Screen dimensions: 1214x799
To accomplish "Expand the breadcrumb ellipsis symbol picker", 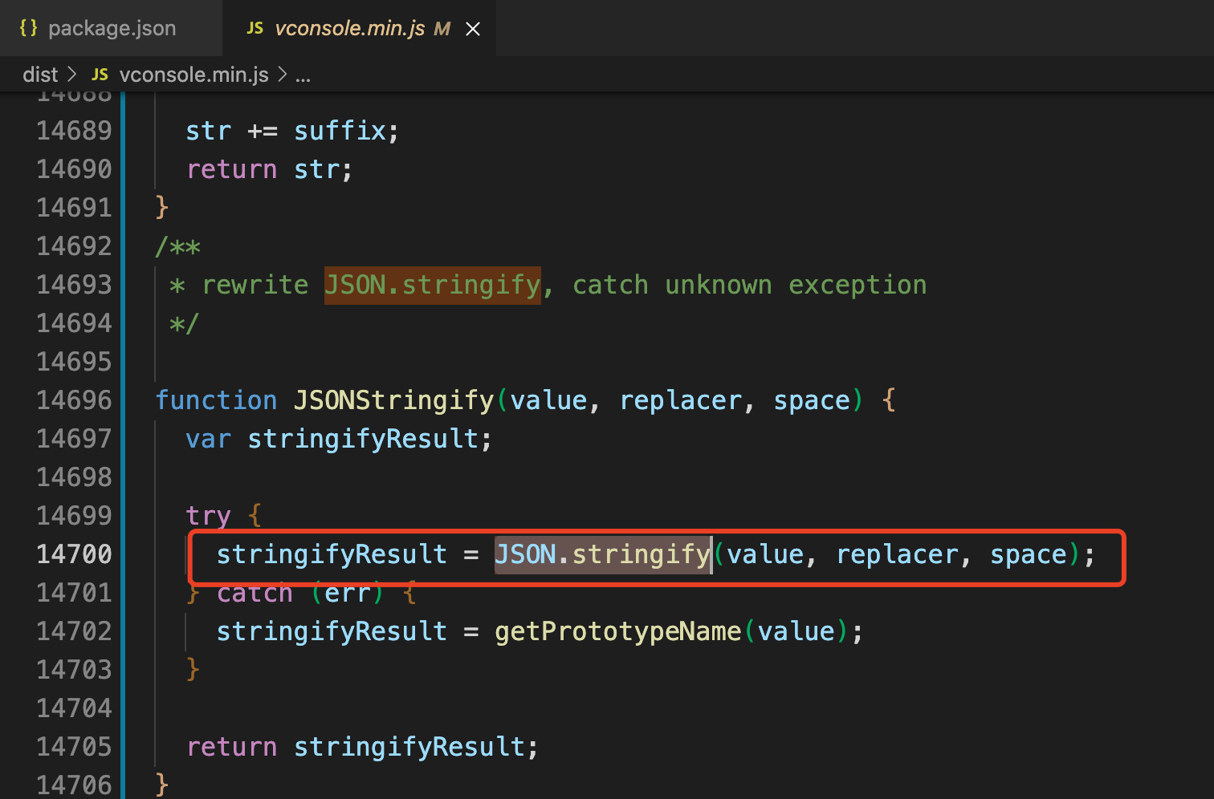I will (303, 75).
